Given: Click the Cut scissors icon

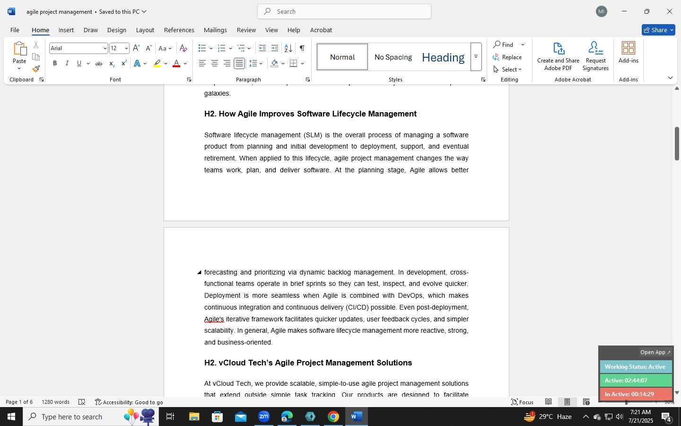Looking at the screenshot, I should (x=36, y=45).
